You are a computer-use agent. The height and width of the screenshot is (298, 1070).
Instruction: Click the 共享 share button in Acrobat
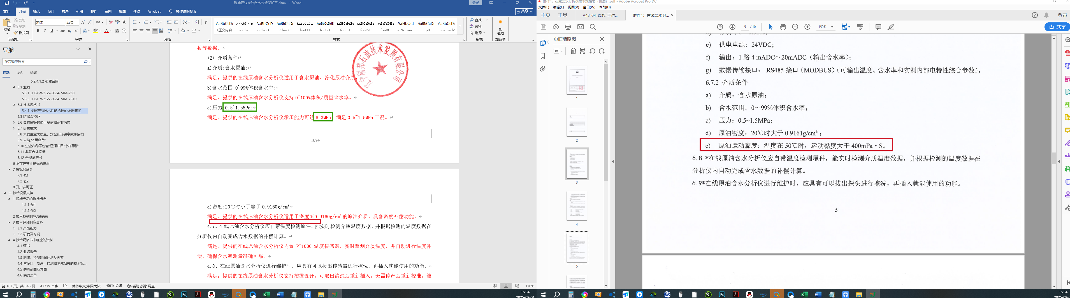tap(1057, 27)
